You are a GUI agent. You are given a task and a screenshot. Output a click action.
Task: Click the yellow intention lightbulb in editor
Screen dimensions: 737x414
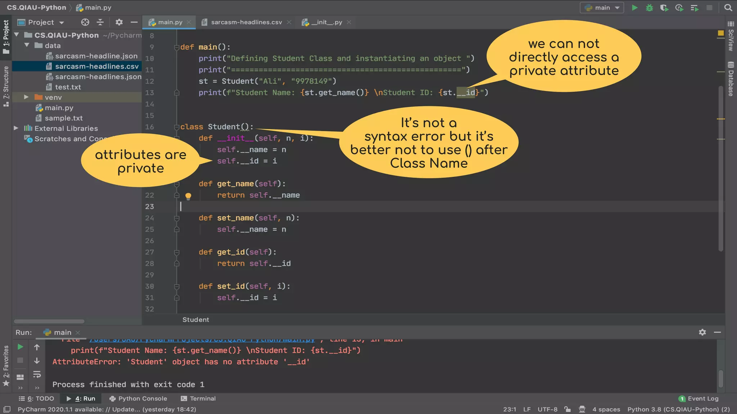click(188, 196)
